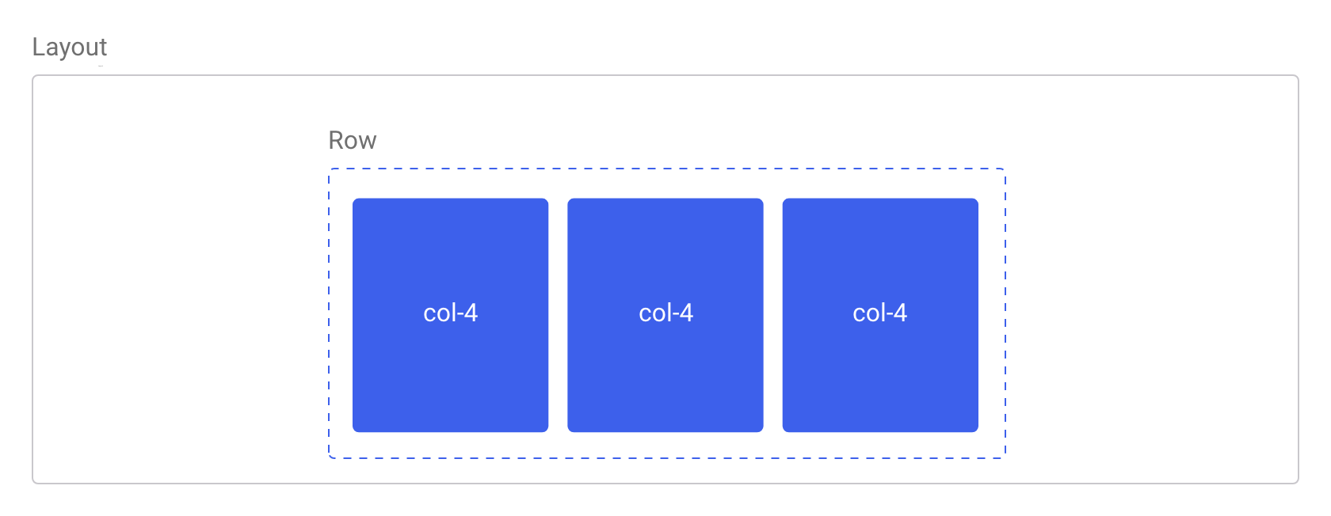Click the top dashed border of Row

(x=667, y=169)
